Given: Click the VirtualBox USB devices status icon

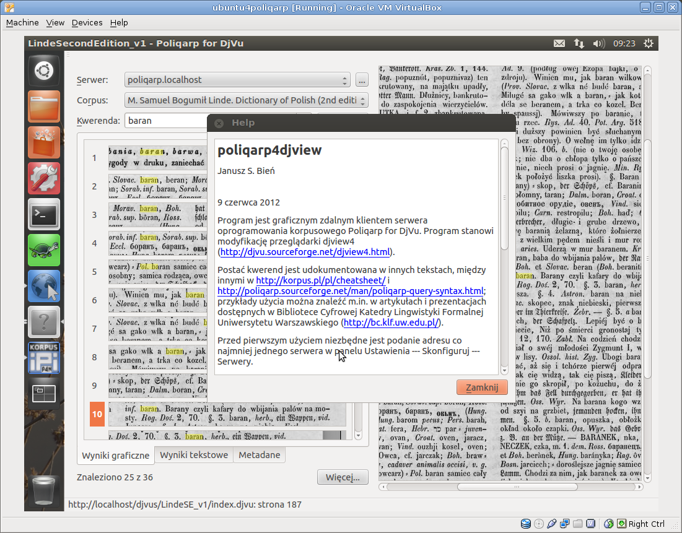Looking at the screenshot, I should point(551,524).
